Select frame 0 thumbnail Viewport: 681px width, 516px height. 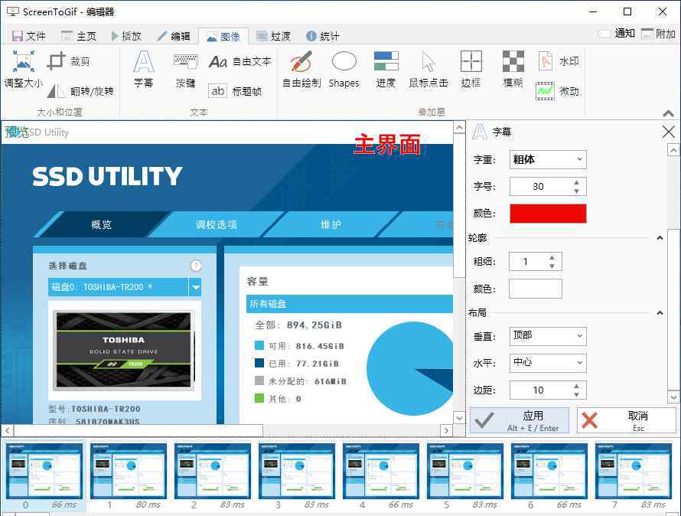pyautogui.click(x=44, y=476)
